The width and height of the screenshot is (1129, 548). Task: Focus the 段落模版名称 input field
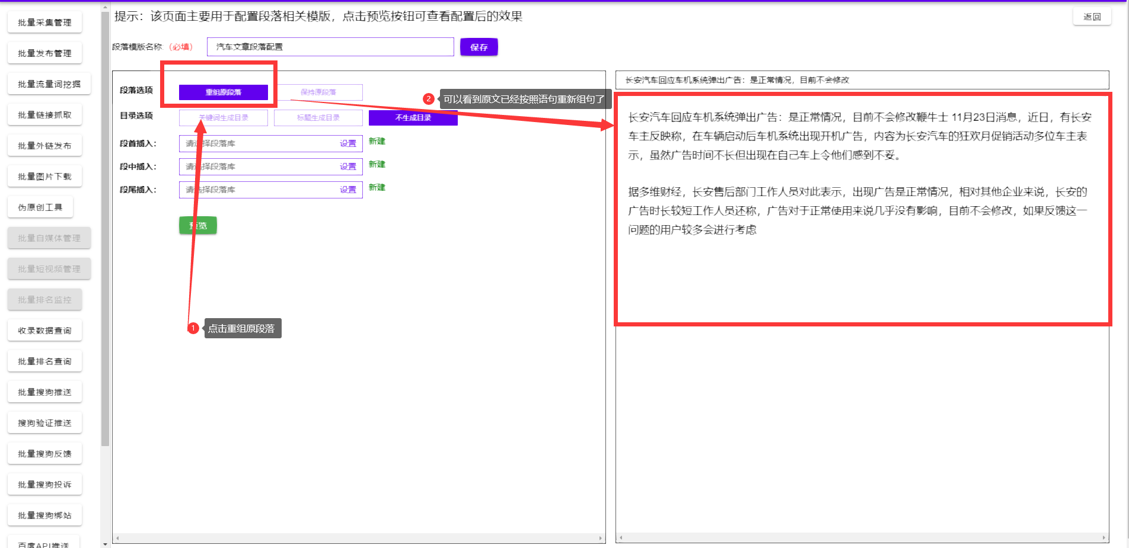coord(330,47)
